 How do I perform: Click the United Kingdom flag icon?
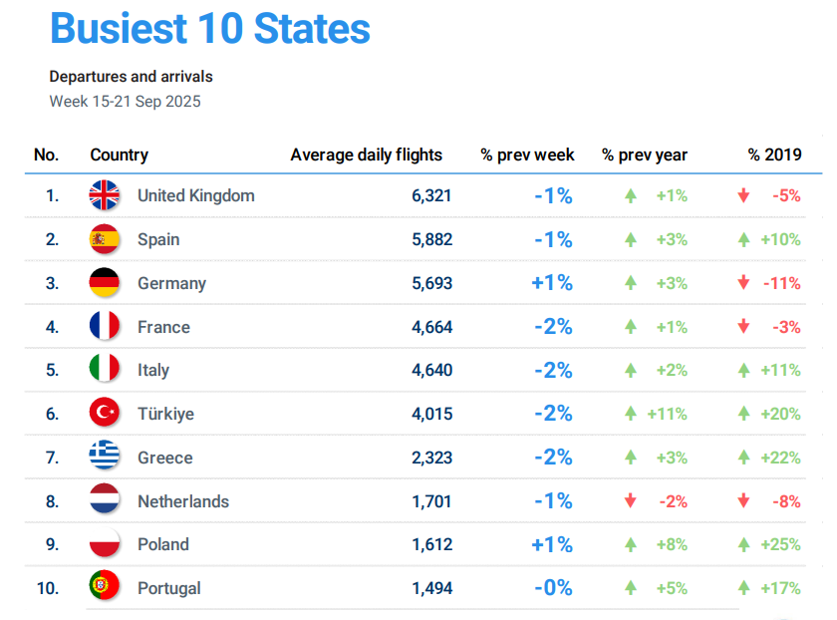(x=104, y=195)
